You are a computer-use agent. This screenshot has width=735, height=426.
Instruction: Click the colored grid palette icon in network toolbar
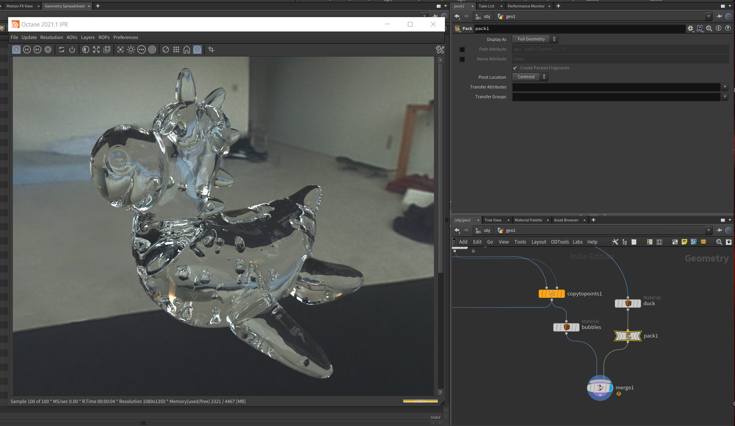click(x=650, y=242)
